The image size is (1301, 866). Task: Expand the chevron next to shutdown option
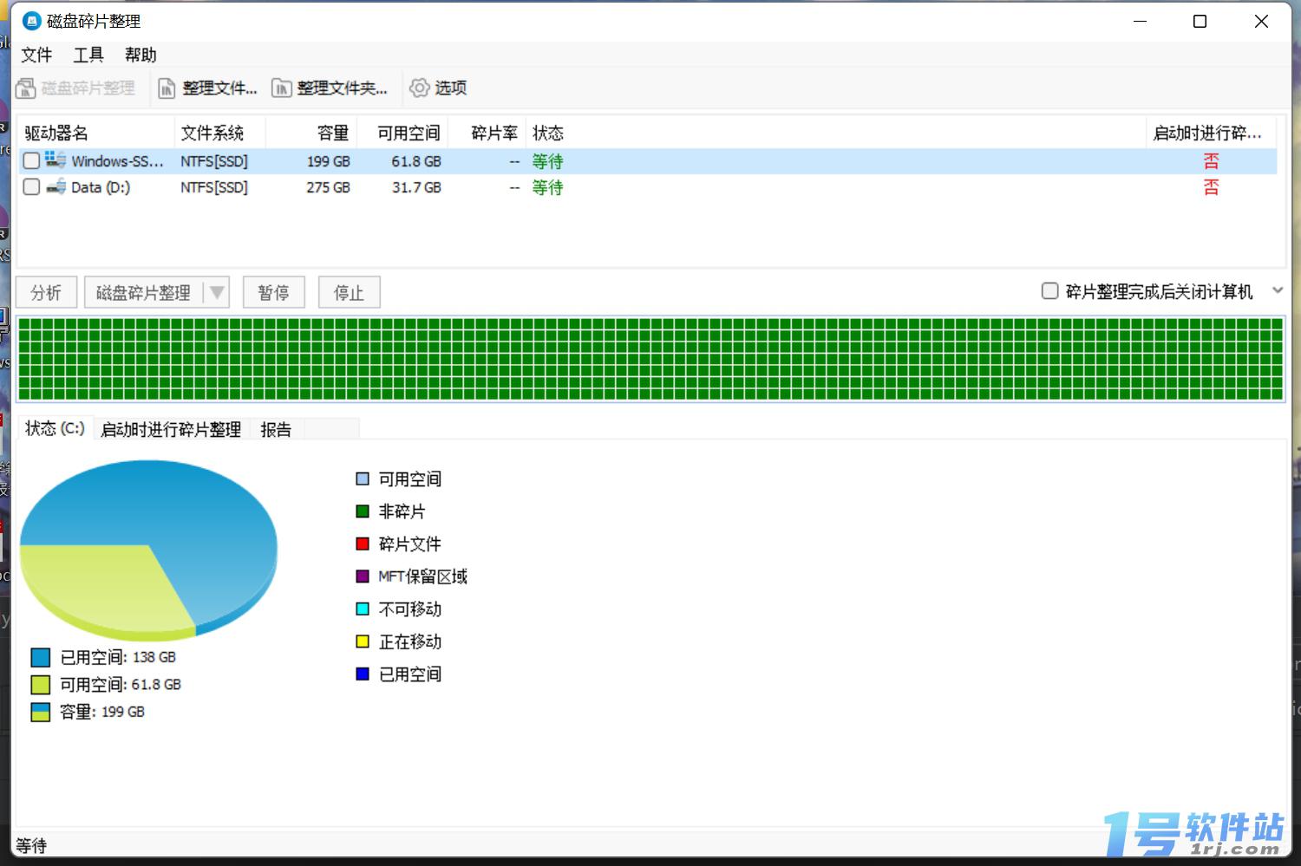click(x=1278, y=290)
